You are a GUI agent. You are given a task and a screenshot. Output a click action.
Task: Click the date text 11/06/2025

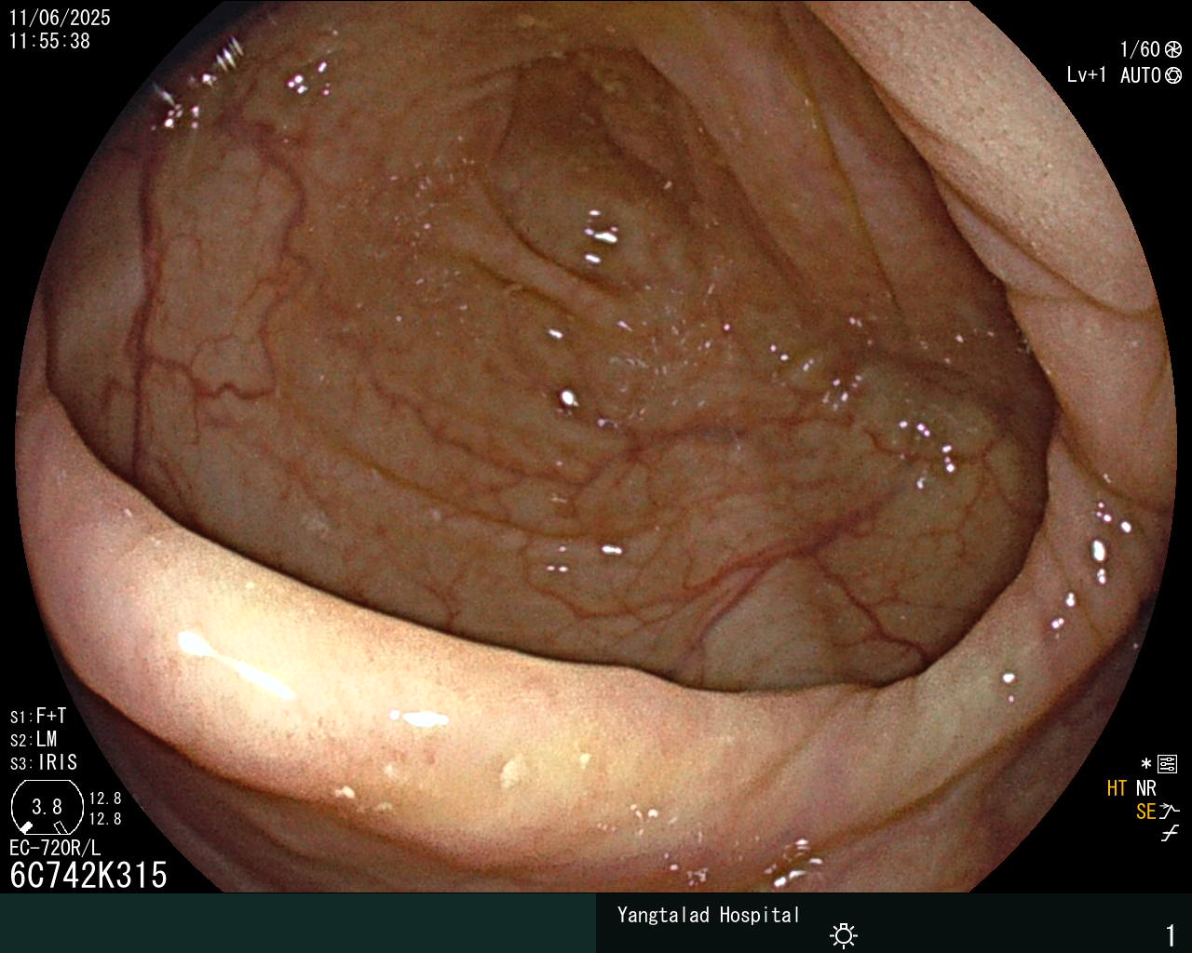pyautogui.click(x=60, y=18)
